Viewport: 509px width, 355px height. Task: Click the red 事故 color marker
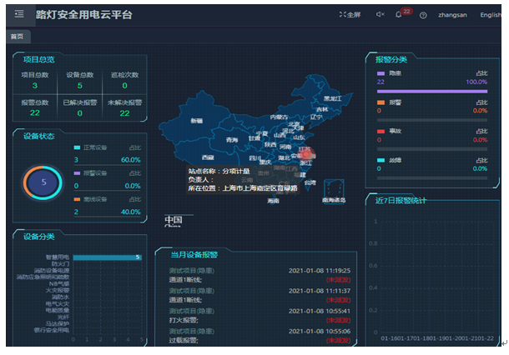coord(381,131)
